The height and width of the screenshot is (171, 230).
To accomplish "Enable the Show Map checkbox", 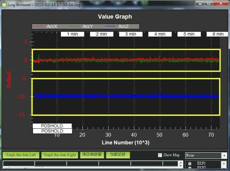I will point(160,155).
